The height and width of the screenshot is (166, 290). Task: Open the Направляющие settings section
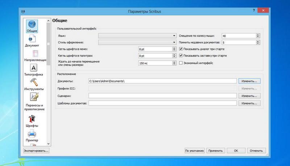tap(35, 56)
